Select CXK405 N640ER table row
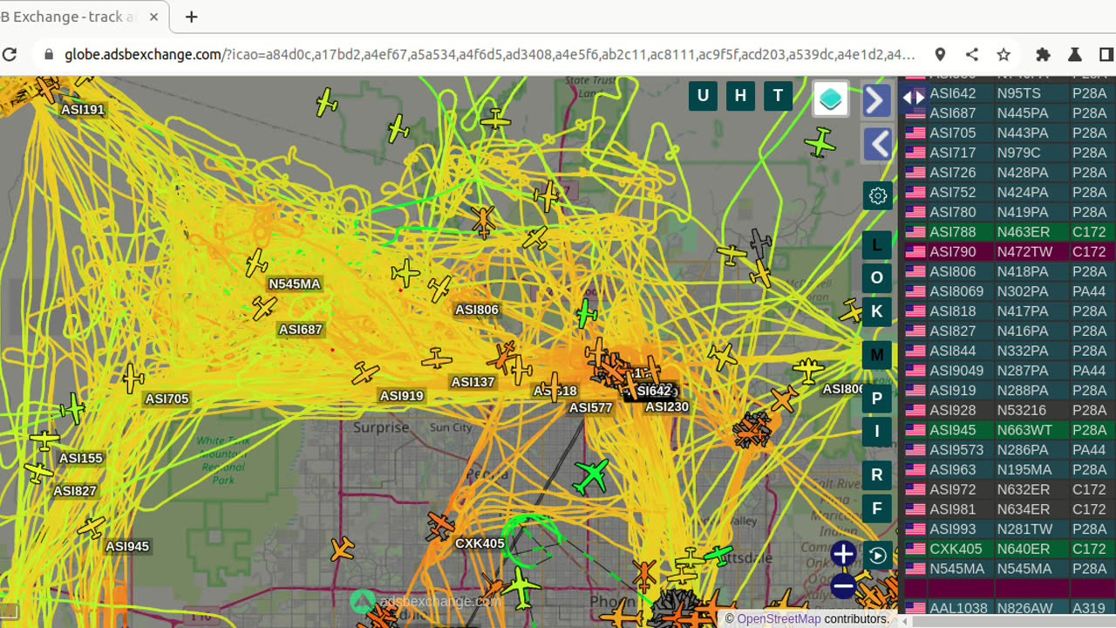This screenshot has height=628, width=1116. 1007,549
